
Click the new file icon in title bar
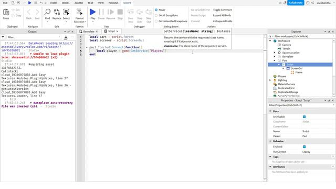pyautogui.click(x=13, y=3)
